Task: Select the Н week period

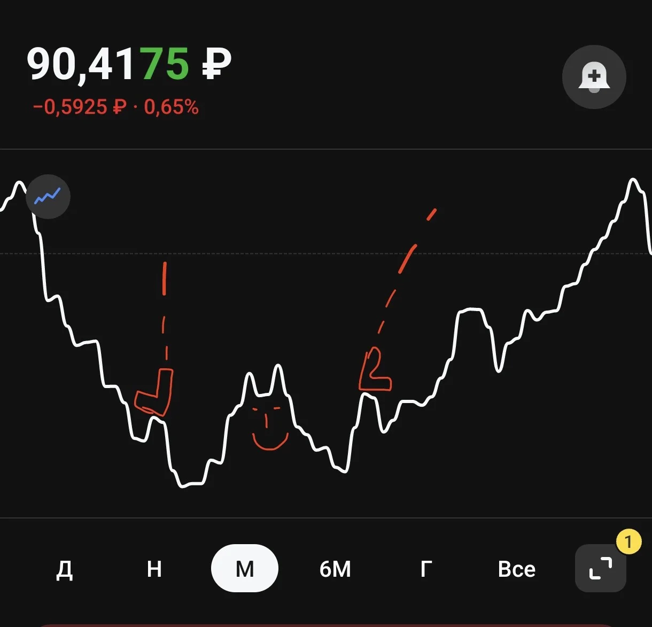Action: click(154, 569)
